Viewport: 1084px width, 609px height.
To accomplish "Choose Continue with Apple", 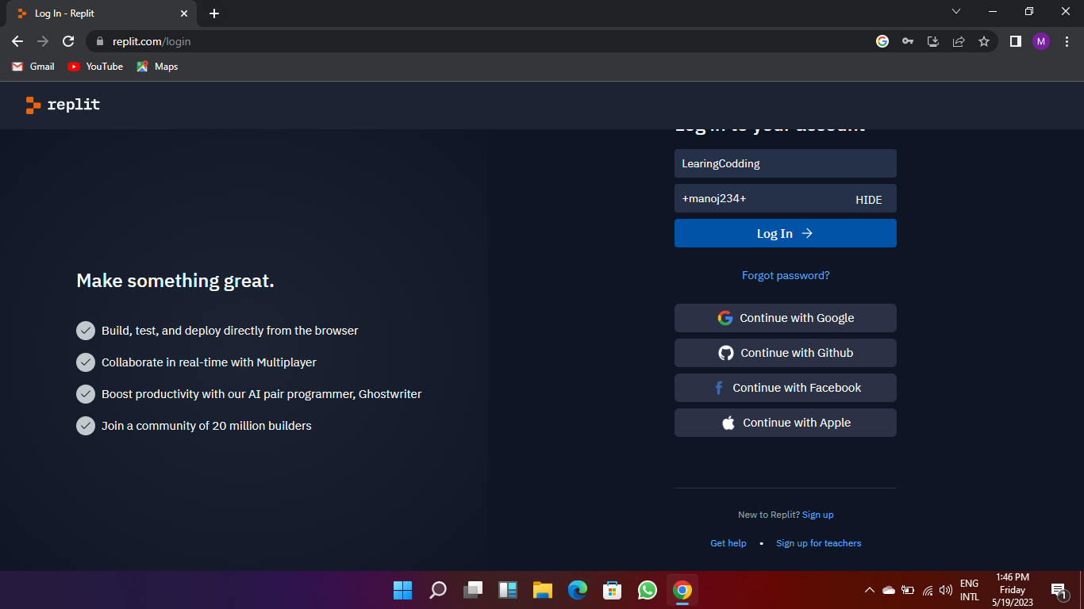I will coord(786,423).
